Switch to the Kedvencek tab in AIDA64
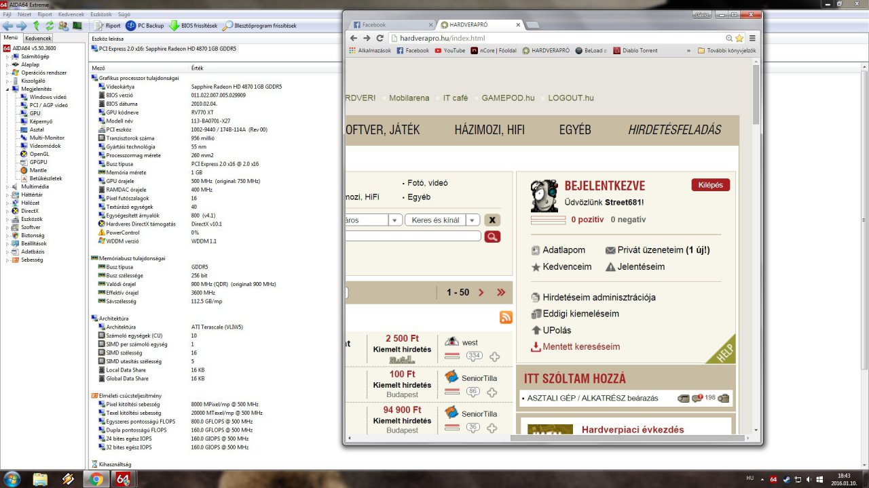This screenshot has width=869, height=488. click(x=38, y=39)
